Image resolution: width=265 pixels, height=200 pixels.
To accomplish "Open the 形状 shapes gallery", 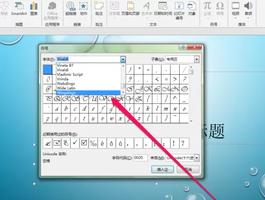I will (x=4, y=10).
